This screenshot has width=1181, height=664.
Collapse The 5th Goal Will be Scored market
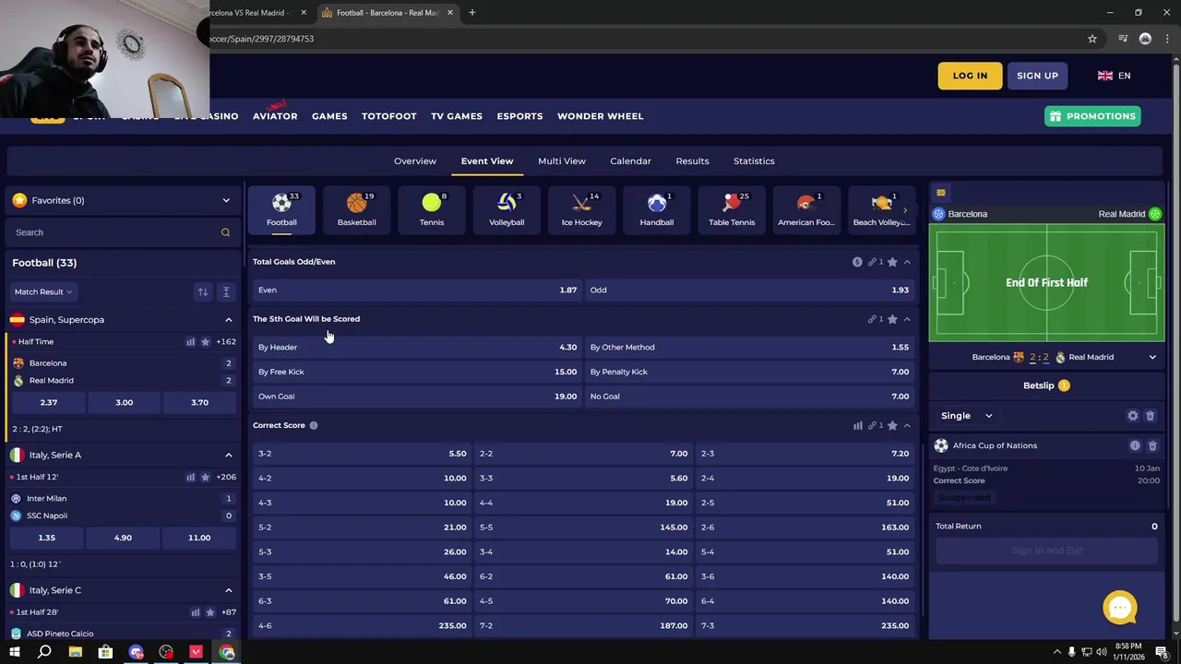point(907,319)
